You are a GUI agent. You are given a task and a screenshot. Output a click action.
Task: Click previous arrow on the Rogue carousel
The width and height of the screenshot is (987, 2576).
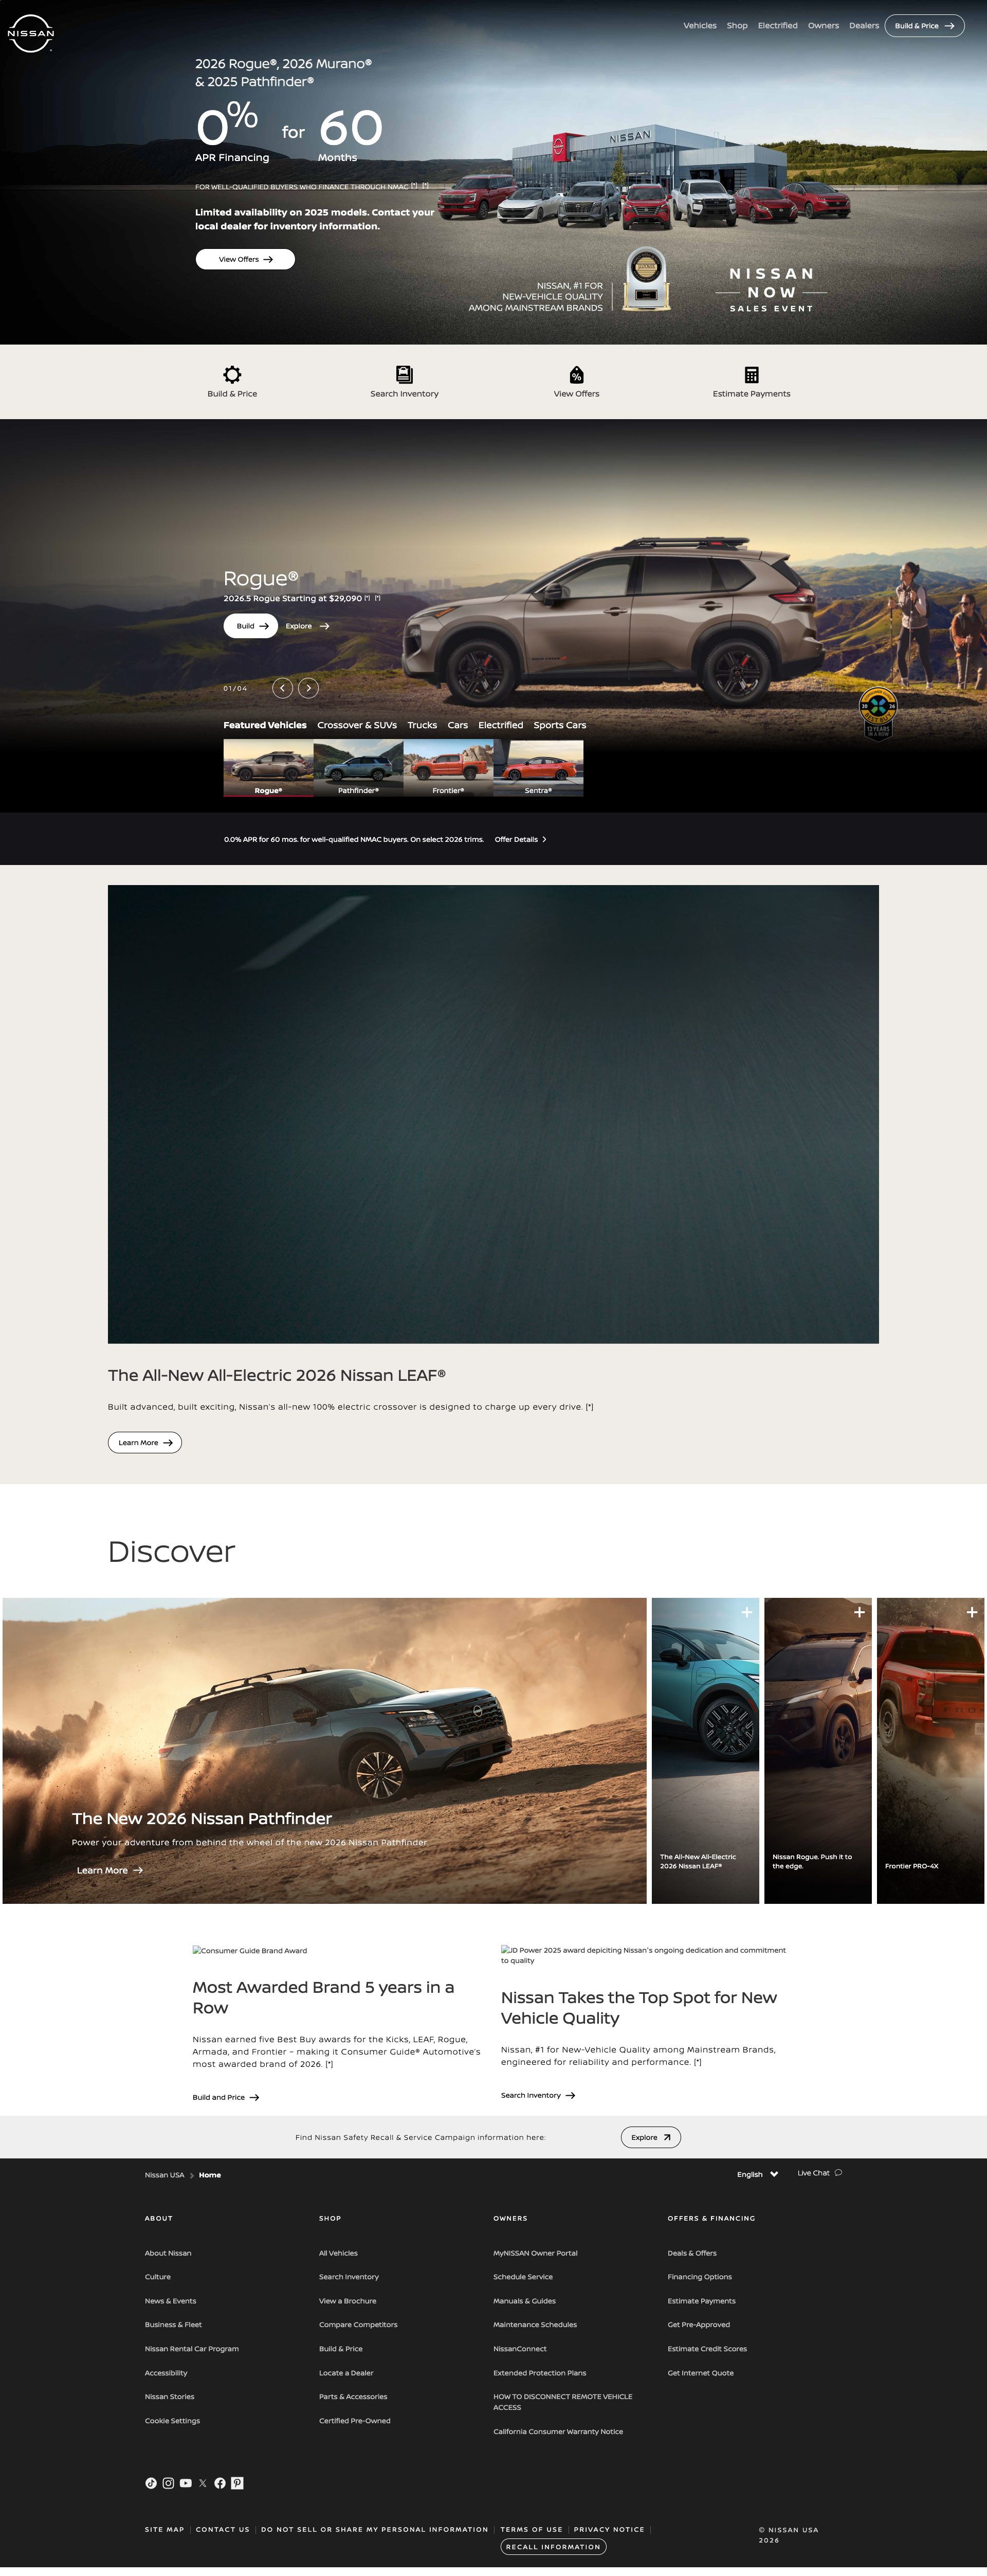pos(283,688)
